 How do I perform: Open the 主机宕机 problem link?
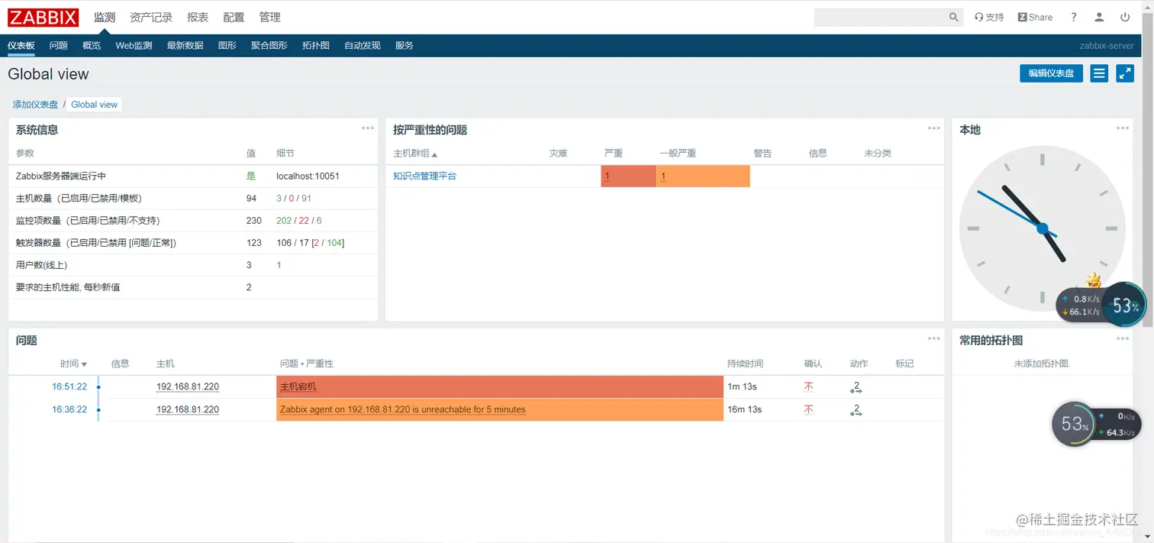[x=298, y=386]
